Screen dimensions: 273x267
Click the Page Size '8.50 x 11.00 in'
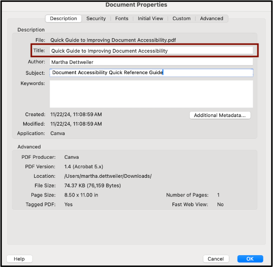coord(81,195)
